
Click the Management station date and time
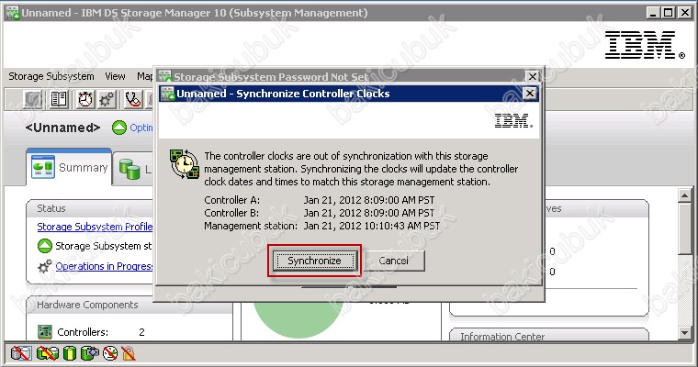[372, 226]
